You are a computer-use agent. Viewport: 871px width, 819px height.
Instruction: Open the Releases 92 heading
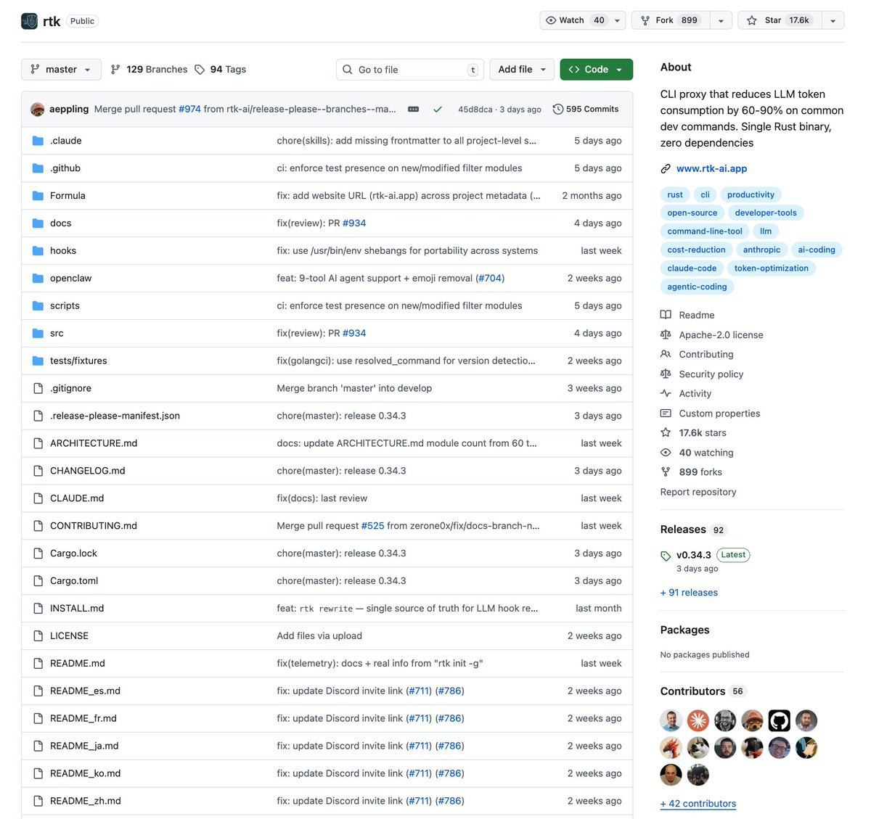tap(692, 530)
